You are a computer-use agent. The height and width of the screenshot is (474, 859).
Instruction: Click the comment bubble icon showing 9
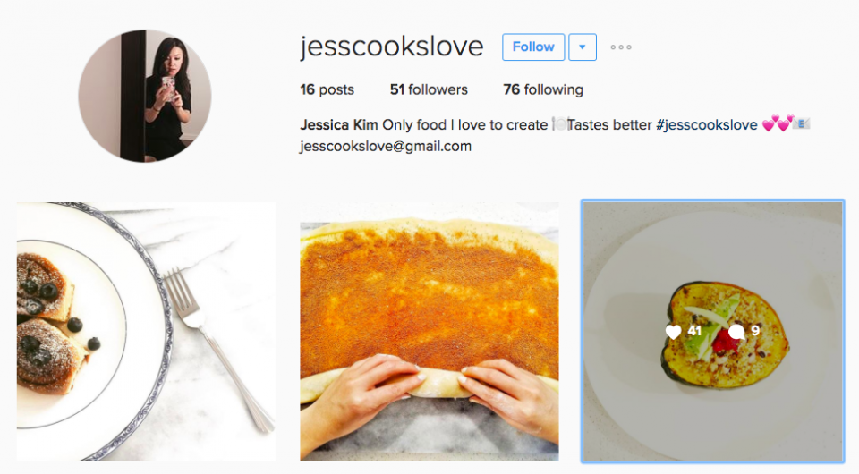pos(736,331)
